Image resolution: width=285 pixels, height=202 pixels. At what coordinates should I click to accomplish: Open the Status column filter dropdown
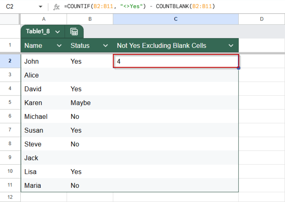click(x=105, y=45)
